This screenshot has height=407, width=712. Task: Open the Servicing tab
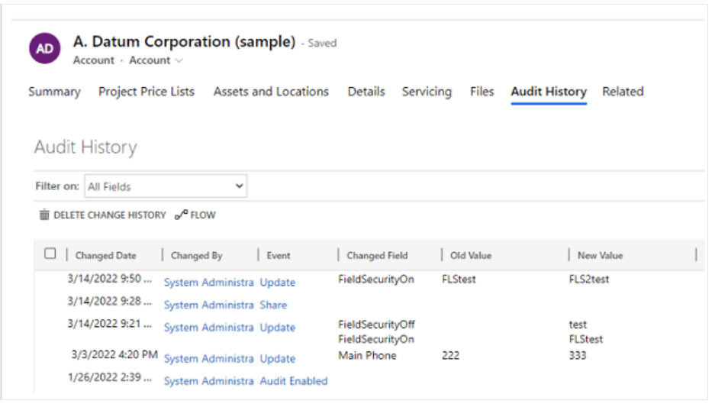427,92
